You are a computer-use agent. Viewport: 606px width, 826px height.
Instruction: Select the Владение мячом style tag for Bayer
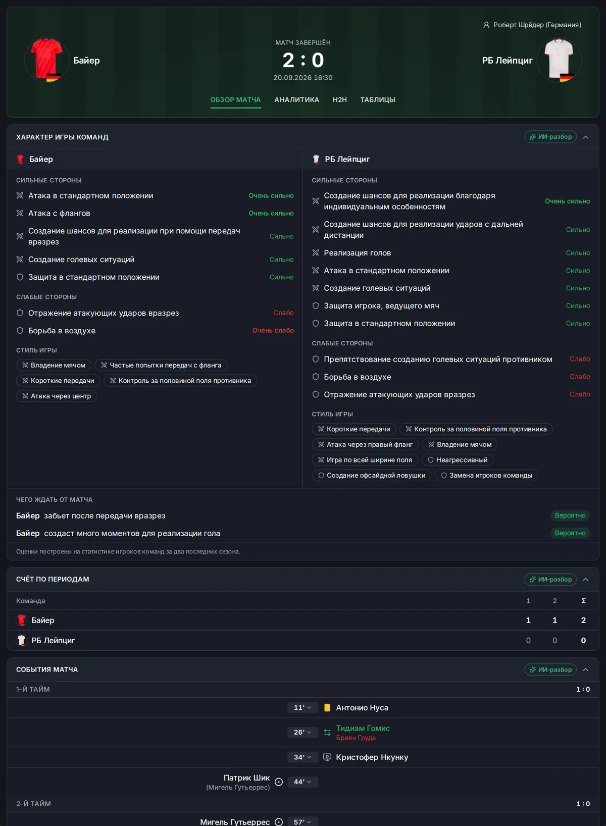54,365
